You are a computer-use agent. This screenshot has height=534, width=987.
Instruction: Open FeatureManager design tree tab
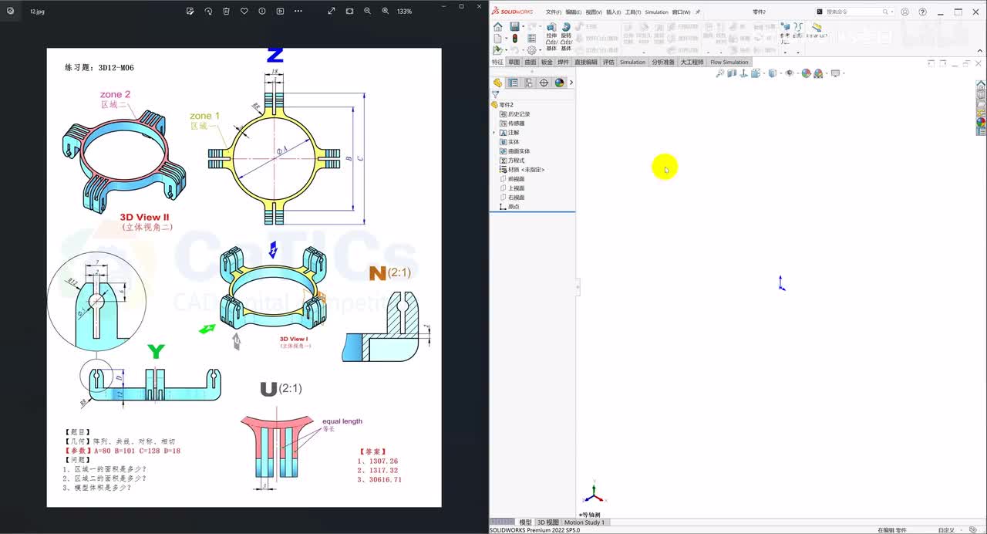tap(498, 83)
